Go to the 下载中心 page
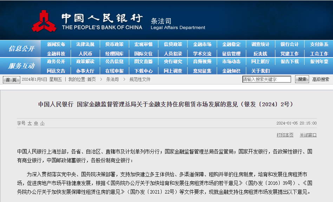Image resolution: width=333 pixels, height=202 pixels. [143, 71]
